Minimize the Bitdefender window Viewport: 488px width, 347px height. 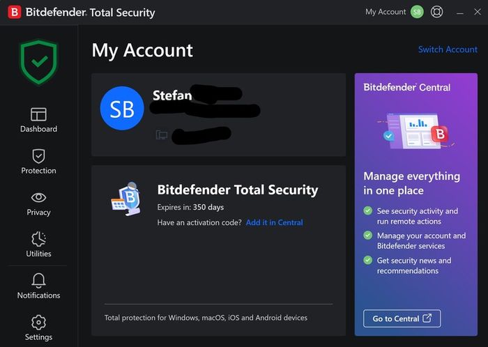coord(460,13)
